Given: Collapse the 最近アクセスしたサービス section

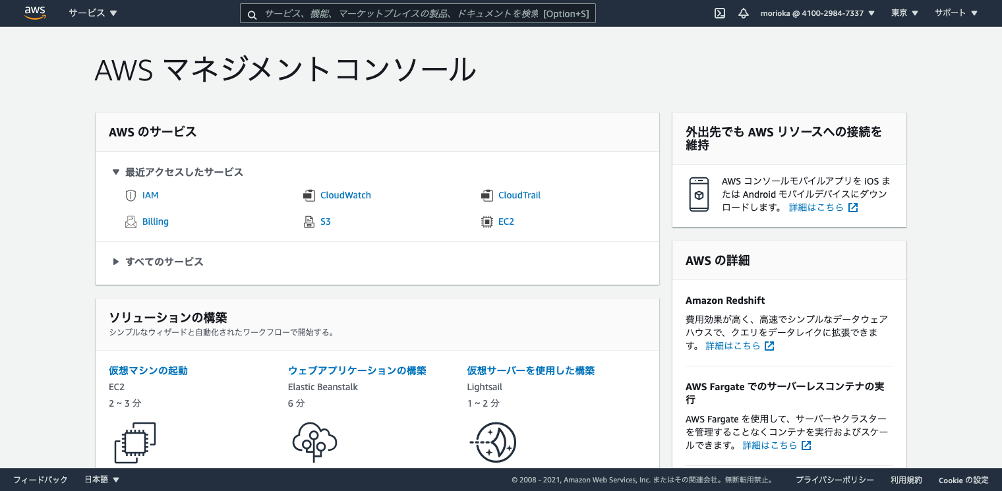Looking at the screenshot, I should 177,172.
